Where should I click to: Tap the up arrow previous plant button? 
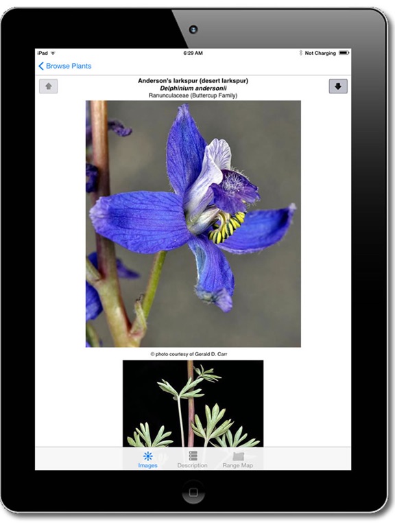[49, 86]
